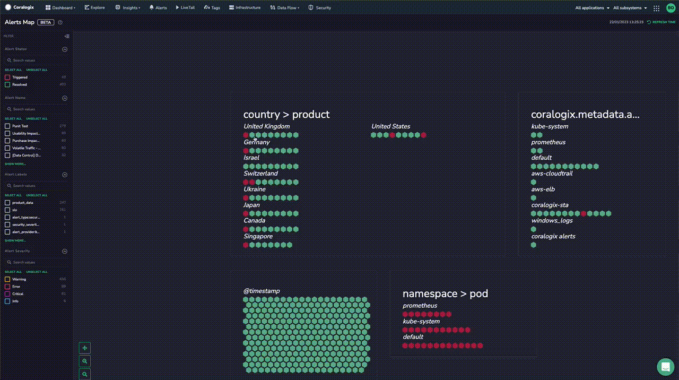Check the Info severity checkbox
Screen dimensions: 679x380
[7, 301]
